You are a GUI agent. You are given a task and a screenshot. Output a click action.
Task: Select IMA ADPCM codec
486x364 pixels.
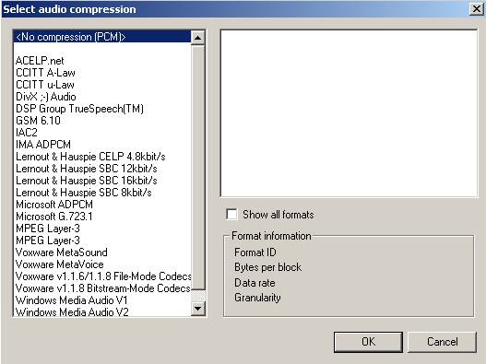[102, 145]
